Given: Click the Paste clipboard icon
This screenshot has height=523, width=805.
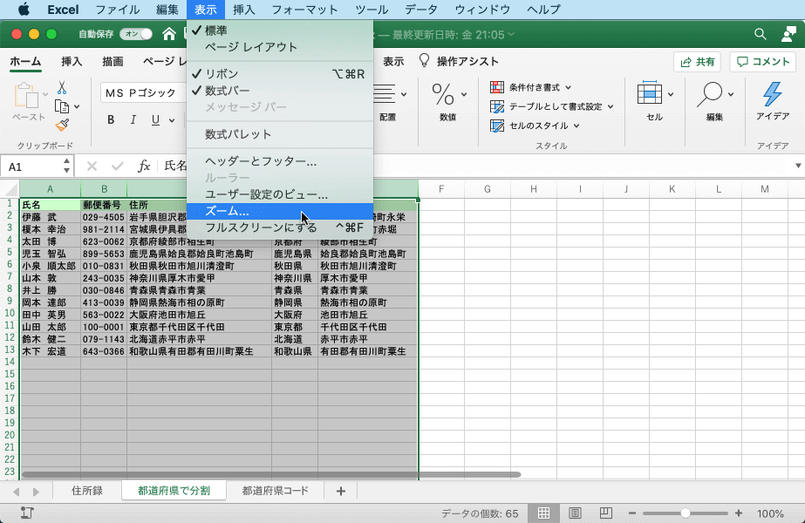Looking at the screenshot, I should [25, 96].
